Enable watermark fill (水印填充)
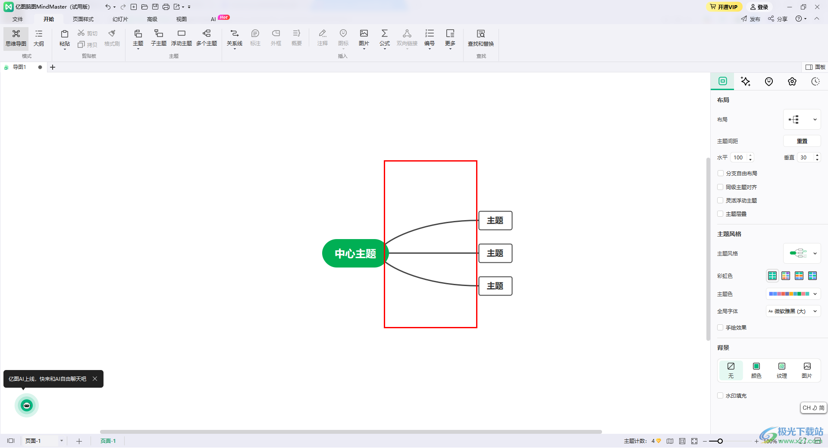The image size is (828, 448). [720, 395]
